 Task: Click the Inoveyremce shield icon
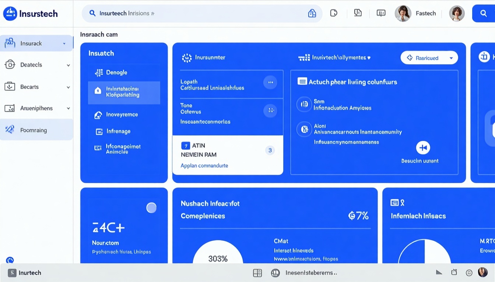tap(98, 115)
